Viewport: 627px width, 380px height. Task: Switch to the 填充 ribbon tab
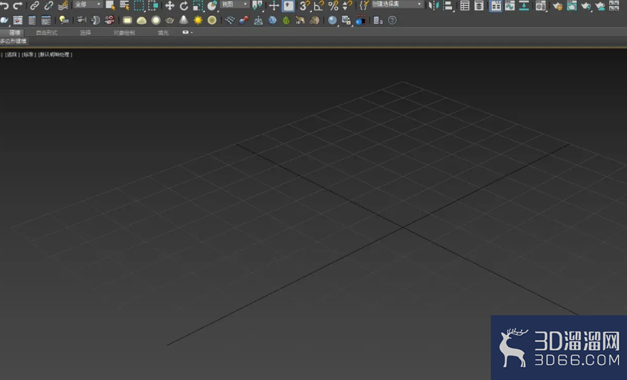163,33
